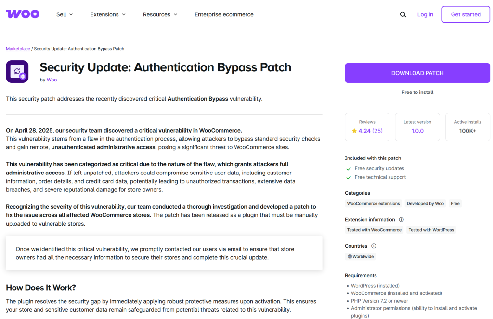Open the Enterprise ecommerce menu item

click(224, 14)
